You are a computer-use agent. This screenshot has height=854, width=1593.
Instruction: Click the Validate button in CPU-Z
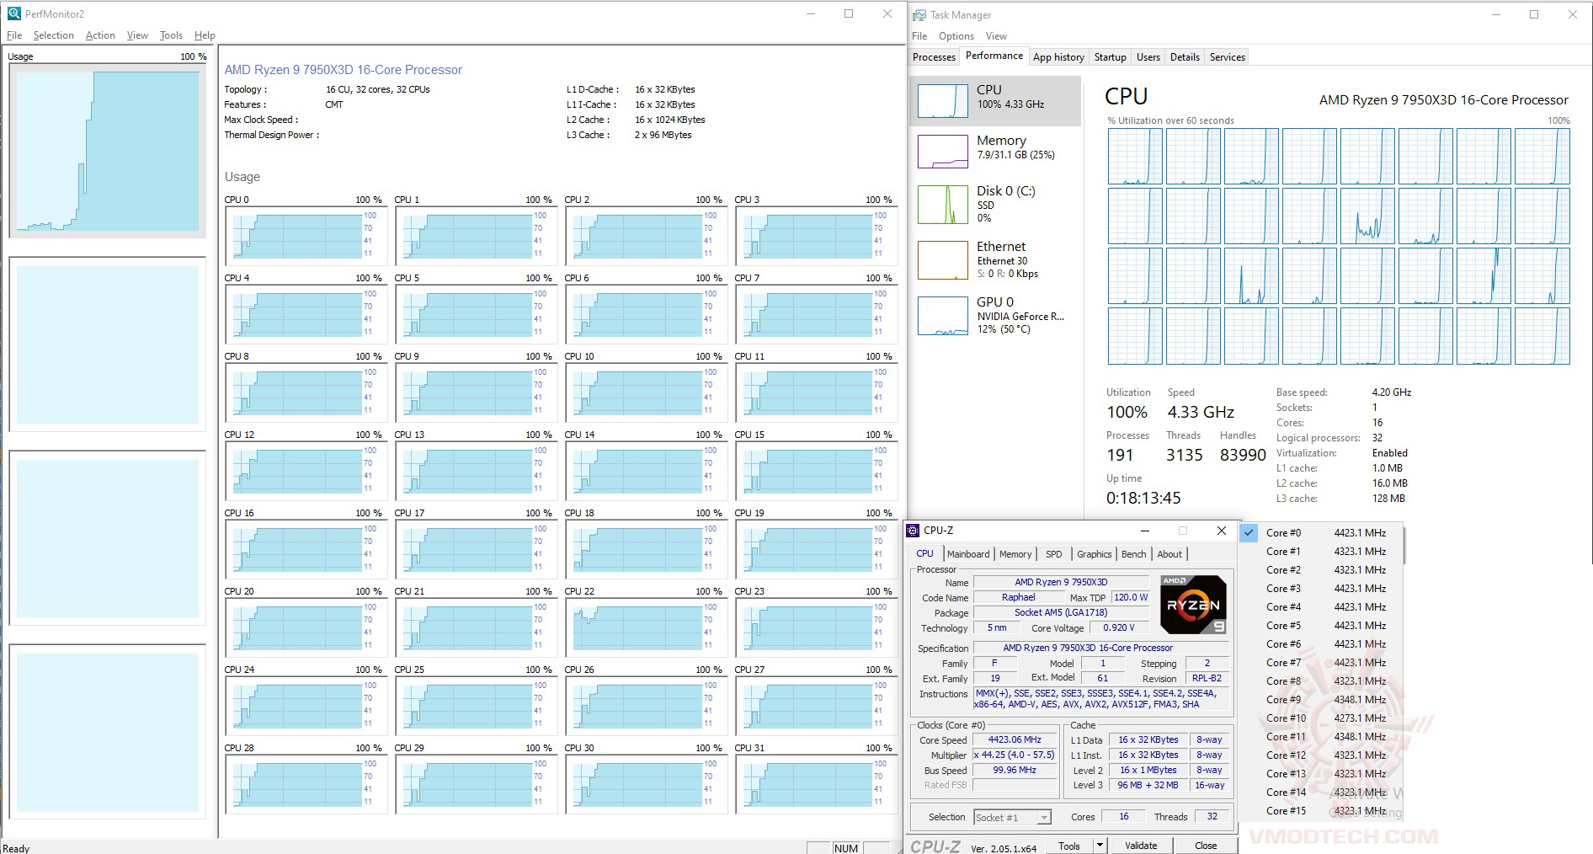click(x=1141, y=846)
